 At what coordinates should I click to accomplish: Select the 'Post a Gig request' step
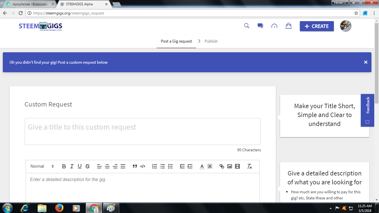176,41
